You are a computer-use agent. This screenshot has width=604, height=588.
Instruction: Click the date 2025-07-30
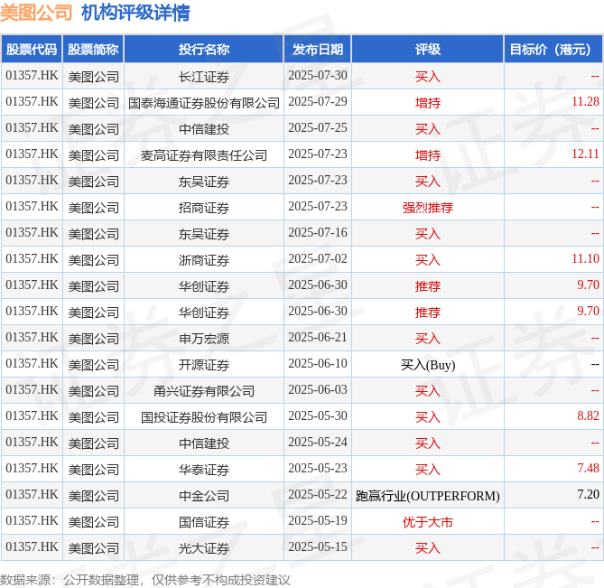318,75
